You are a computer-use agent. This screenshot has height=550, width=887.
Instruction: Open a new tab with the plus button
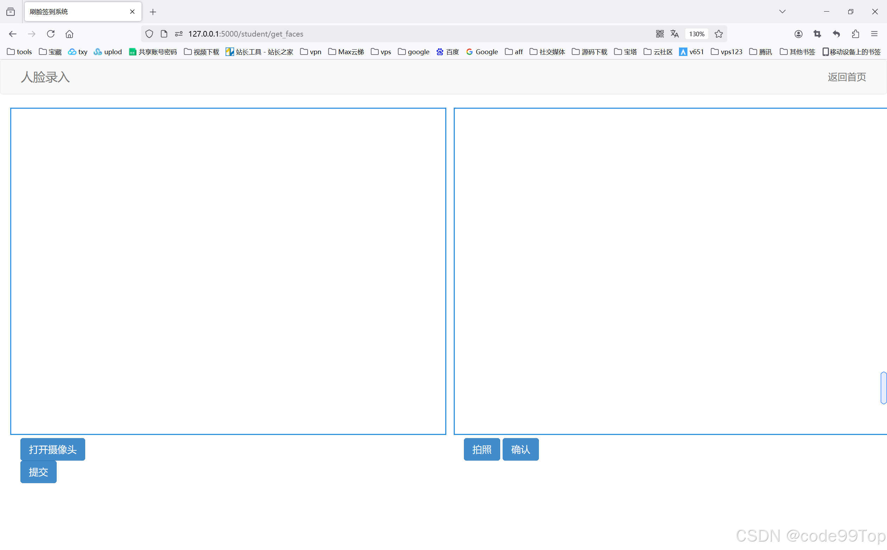click(x=153, y=12)
